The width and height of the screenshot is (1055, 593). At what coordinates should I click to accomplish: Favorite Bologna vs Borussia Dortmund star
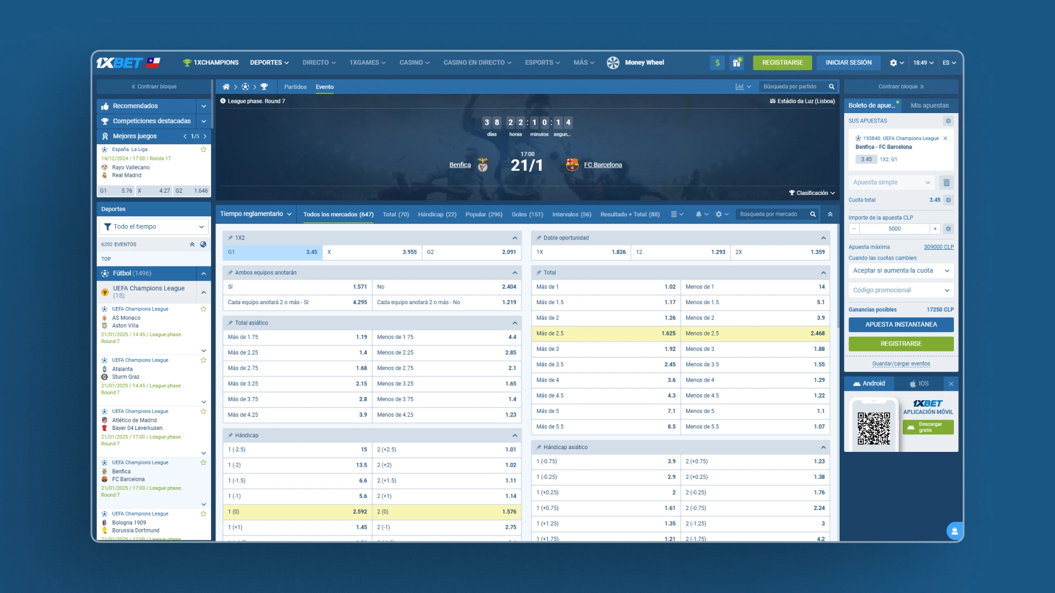pos(203,514)
